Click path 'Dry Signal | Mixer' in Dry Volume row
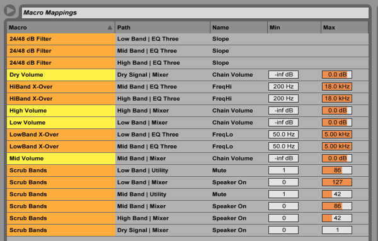Image resolution: width=378 pixels, height=241 pixels. click(x=143, y=75)
